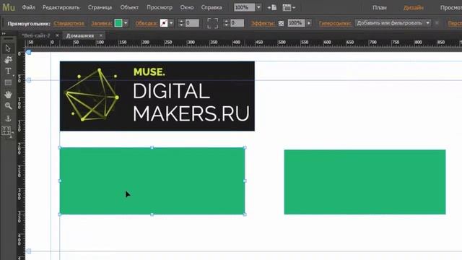Switch to План mode
Viewport: 462px width, 260px height.
(380, 8)
